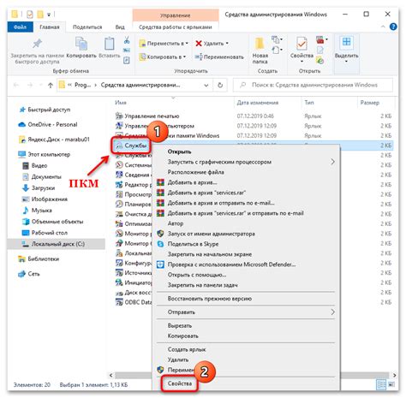Viewport: 406px width, 398px height.
Task: Select 'Свойства' in the context menu
Action: click(180, 383)
